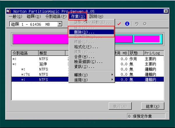The image size is (175, 128).
Task: Select the partition row with 作用 status
Action: pos(87,59)
